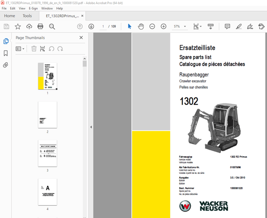Click thumbnail panel scroll up arrow
The image size is (267, 218).
pyautogui.click(x=85, y=58)
